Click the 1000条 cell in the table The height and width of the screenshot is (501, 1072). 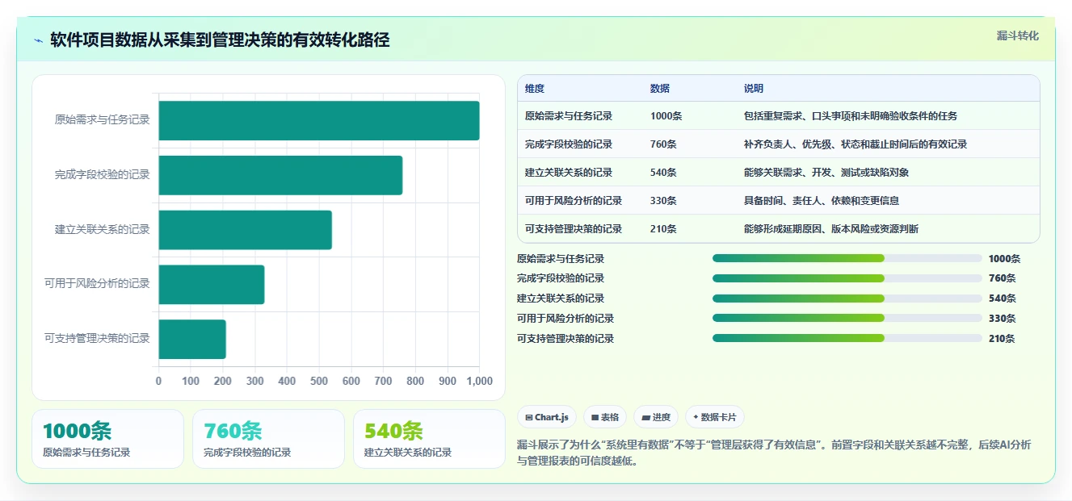pos(666,116)
